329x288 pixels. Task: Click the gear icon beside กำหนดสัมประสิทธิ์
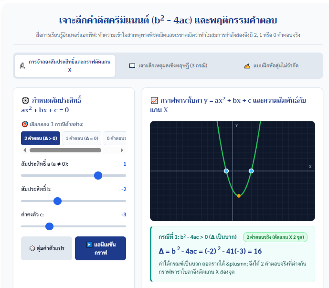25,100
